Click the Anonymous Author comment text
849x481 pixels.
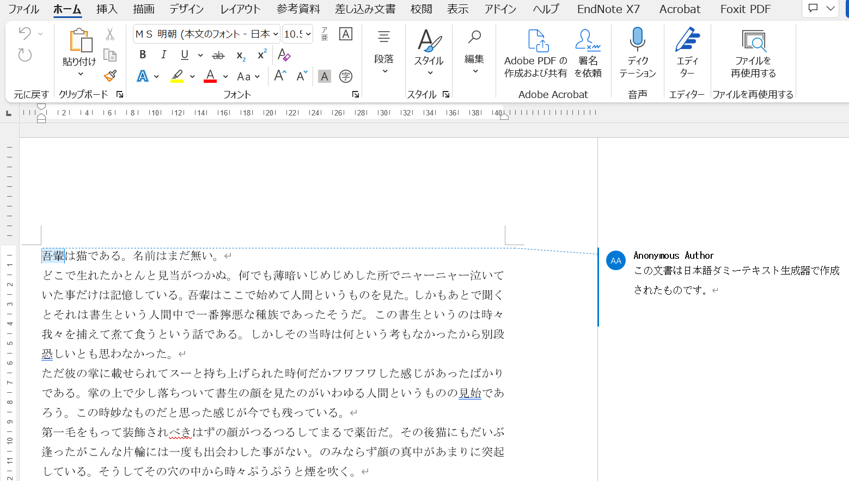(736, 280)
